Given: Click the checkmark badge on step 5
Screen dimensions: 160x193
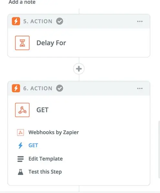Looking at the screenshot, I should pyautogui.click(x=59, y=21).
